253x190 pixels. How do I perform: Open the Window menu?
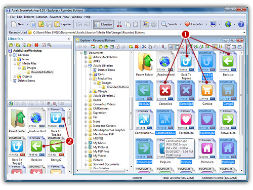click(77, 17)
